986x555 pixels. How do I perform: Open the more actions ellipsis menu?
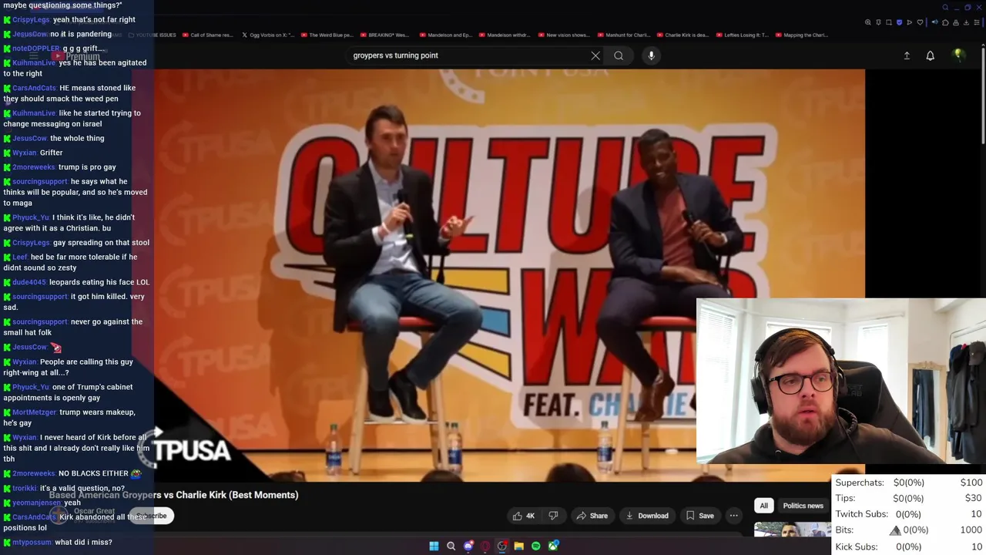point(733,516)
